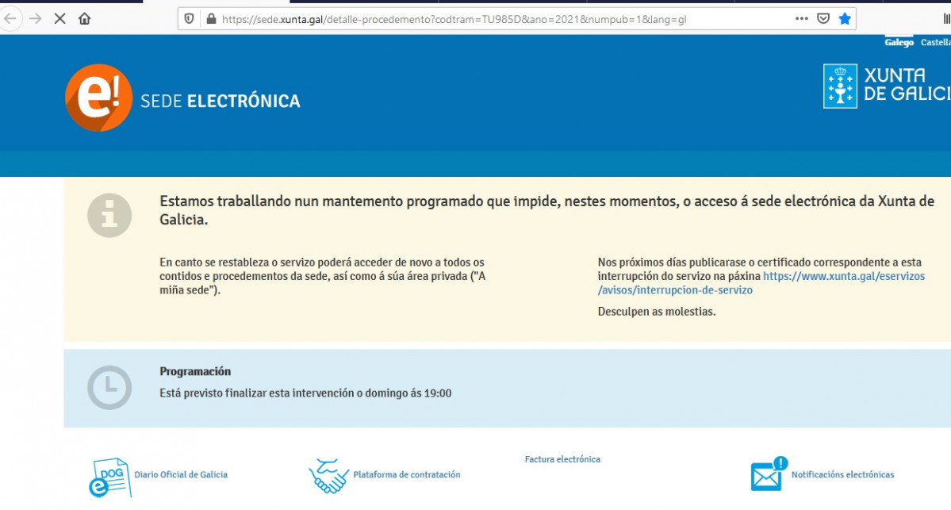
Task: Click the browser back arrow button
Action: click(x=10, y=18)
